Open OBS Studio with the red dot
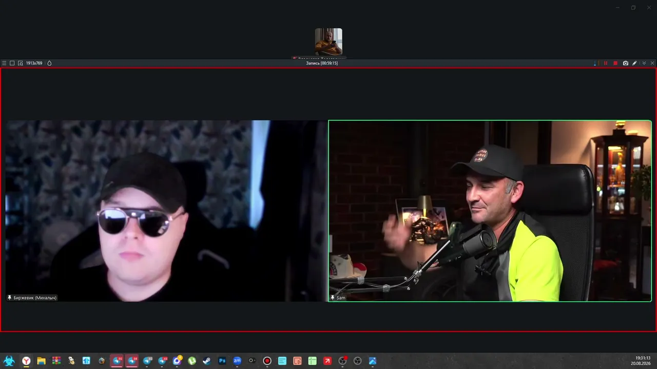This screenshot has width=657, height=369. point(342,361)
